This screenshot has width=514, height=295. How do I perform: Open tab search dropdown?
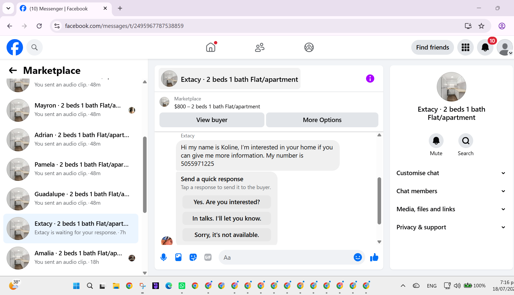(8, 8)
